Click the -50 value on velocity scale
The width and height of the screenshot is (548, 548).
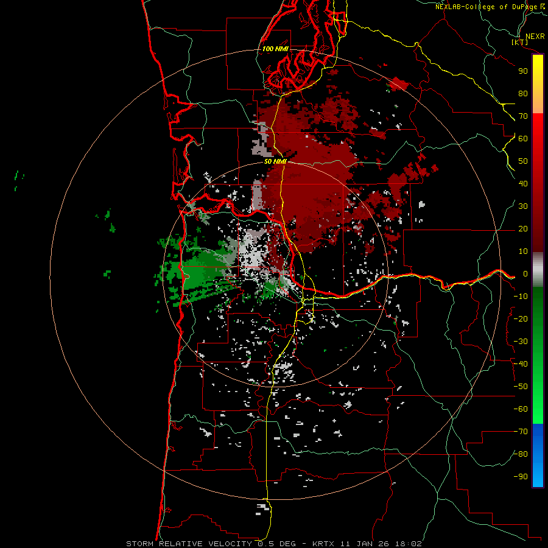[521, 387]
